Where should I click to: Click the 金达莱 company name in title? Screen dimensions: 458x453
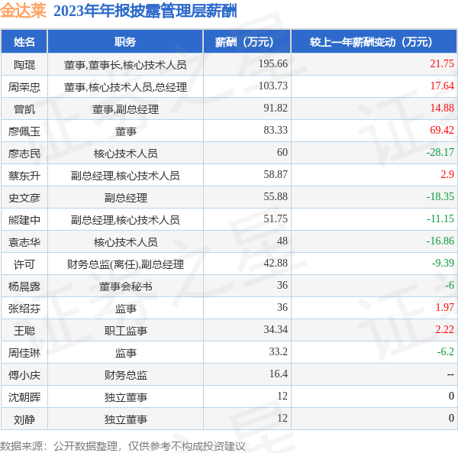pyautogui.click(x=23, y=11)
